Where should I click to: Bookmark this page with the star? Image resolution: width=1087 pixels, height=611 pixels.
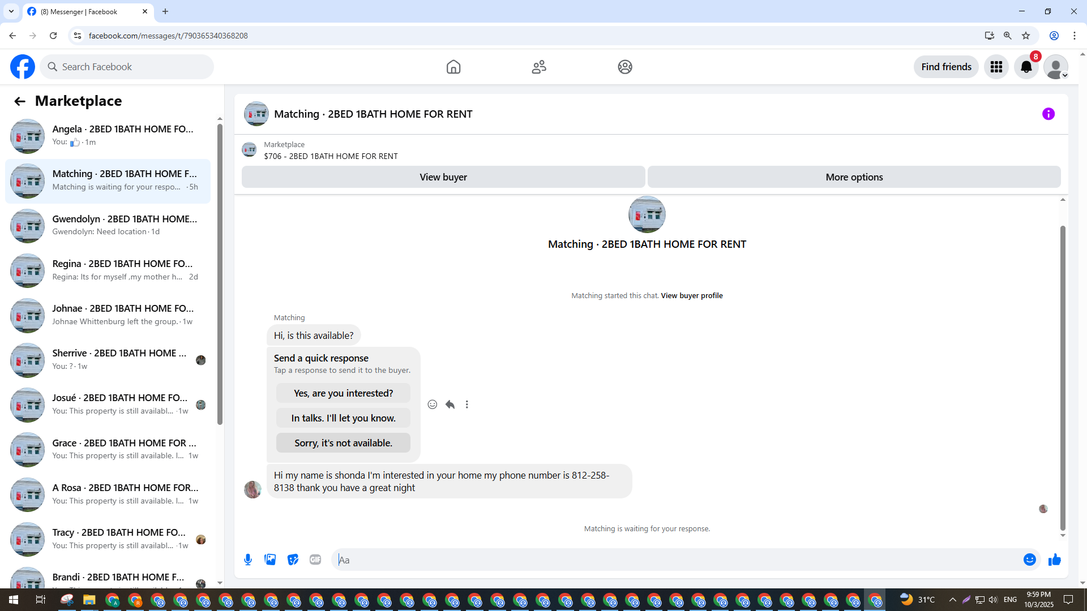(1026, 36)
